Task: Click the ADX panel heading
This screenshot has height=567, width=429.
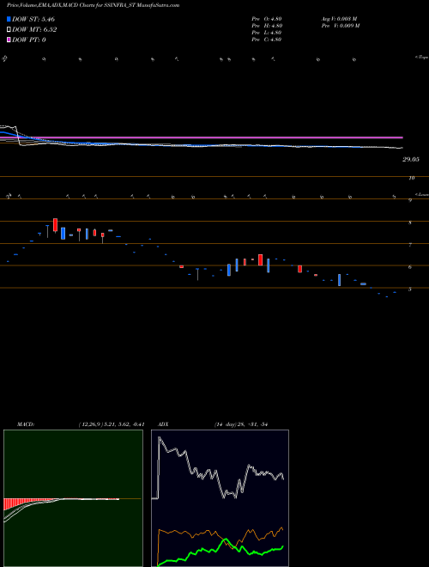Action: (163, 424)
